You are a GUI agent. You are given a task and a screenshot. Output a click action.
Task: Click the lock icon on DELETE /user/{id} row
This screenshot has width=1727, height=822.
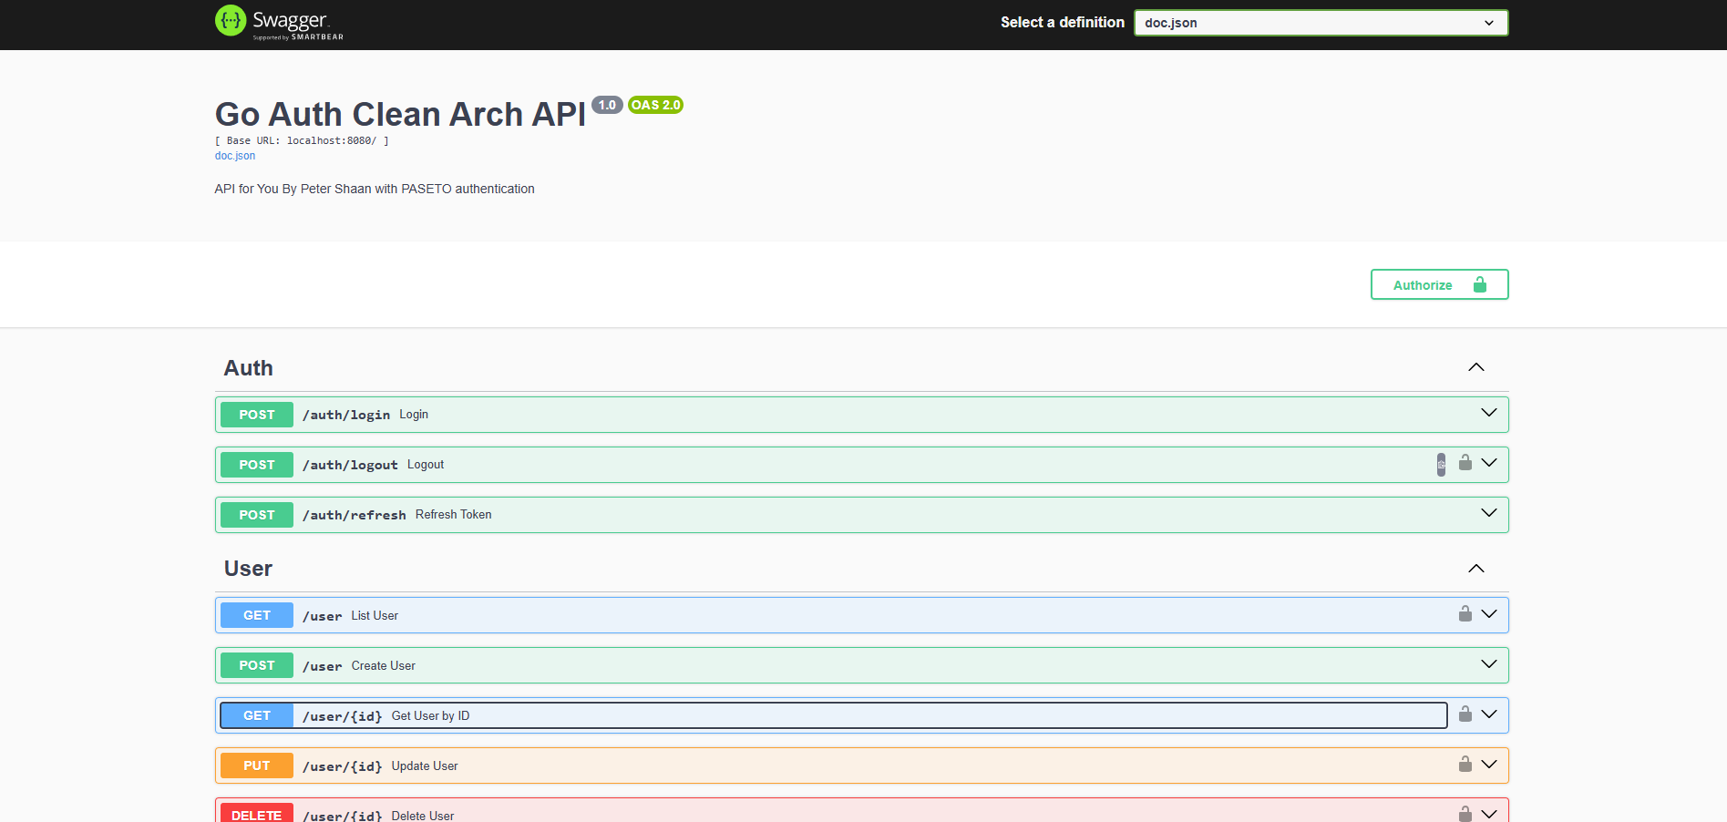[x=1465, y=813]
